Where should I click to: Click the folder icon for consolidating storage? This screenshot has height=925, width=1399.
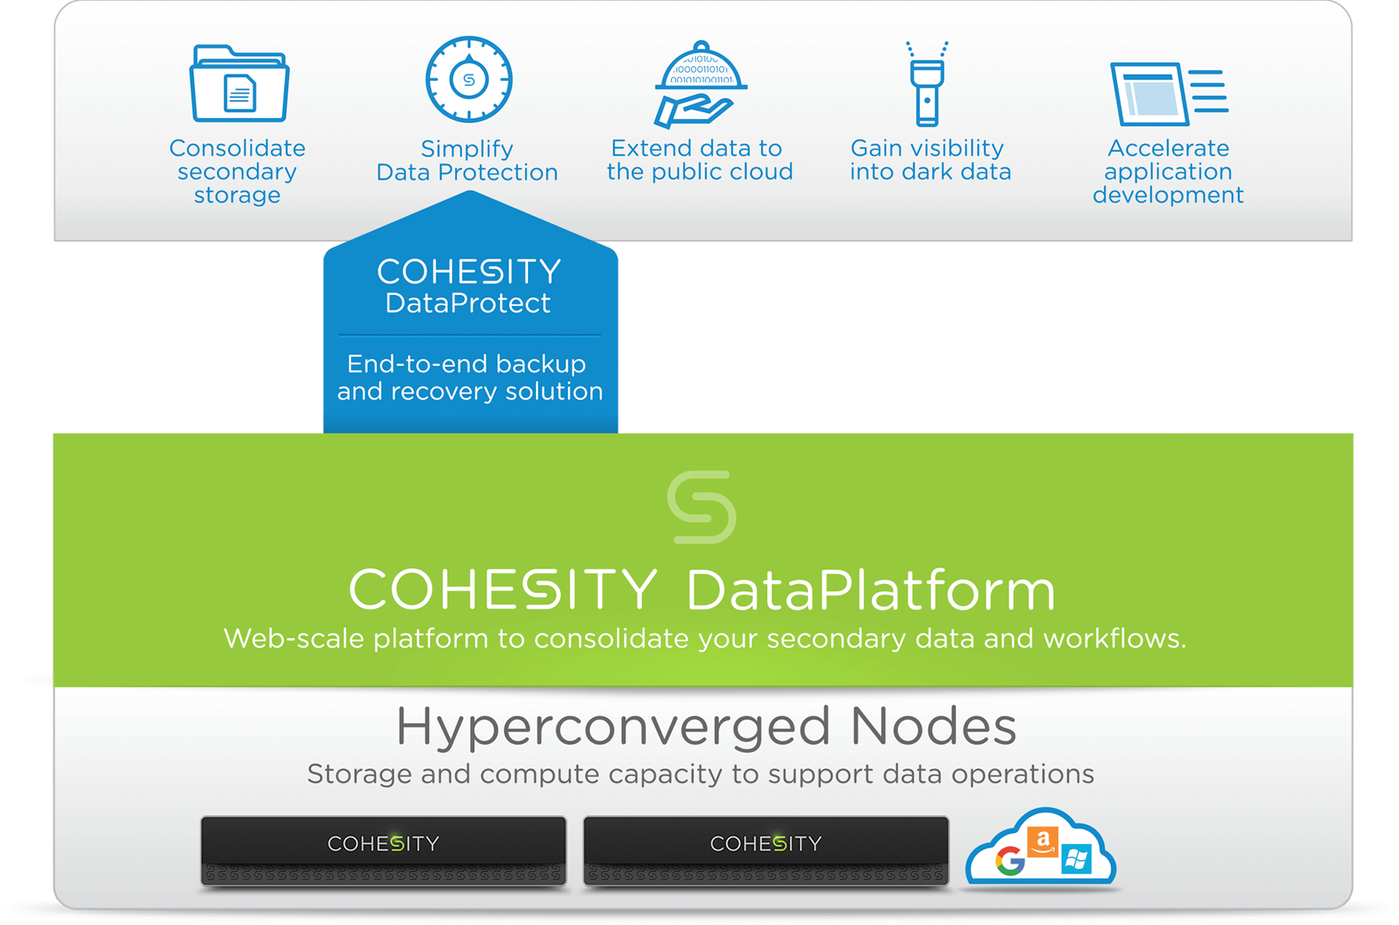click(239, 83)
